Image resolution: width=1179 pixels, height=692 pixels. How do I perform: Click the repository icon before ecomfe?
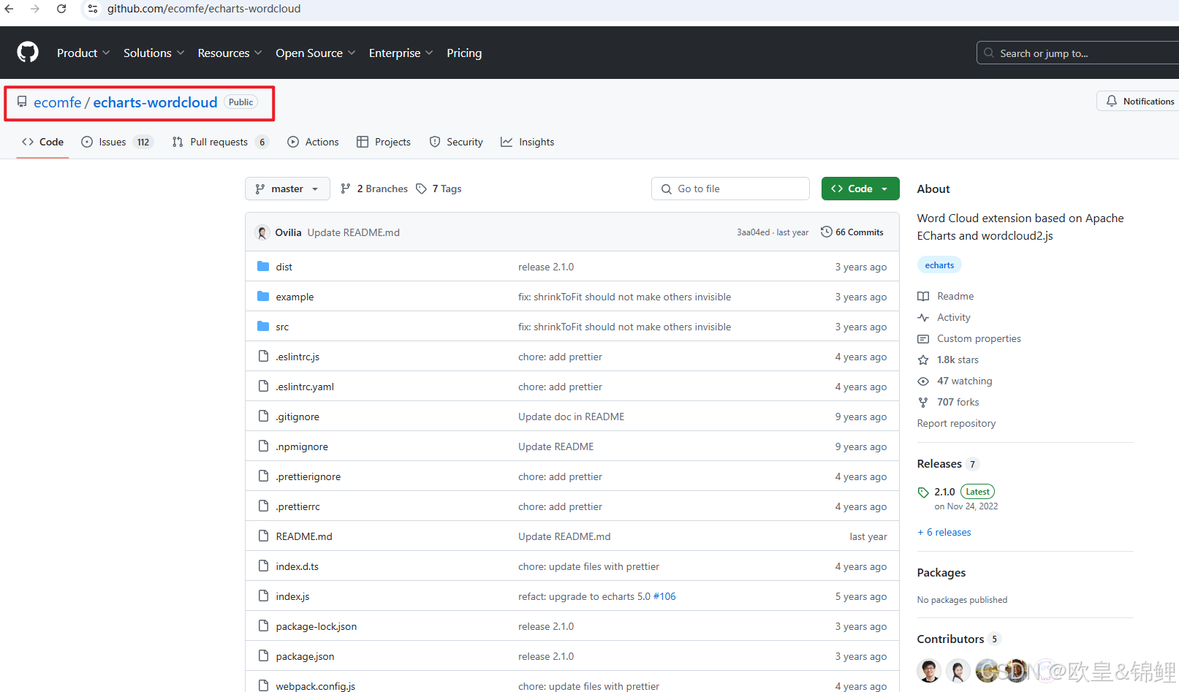[22, 102]
